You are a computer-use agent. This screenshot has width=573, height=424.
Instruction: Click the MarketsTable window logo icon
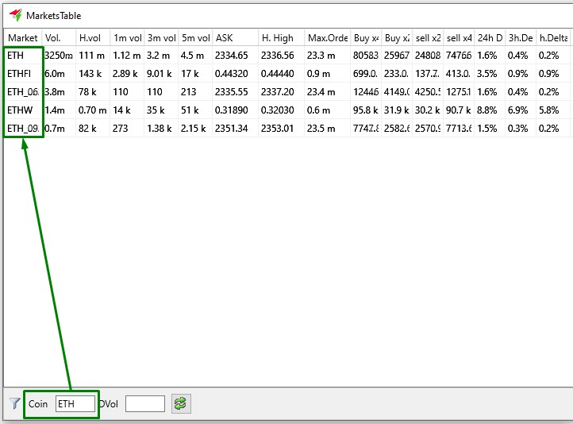15,15
